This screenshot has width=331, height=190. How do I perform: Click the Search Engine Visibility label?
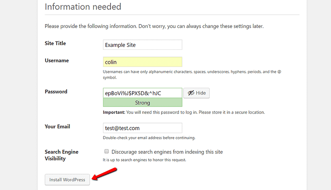[x=61, y=155]
